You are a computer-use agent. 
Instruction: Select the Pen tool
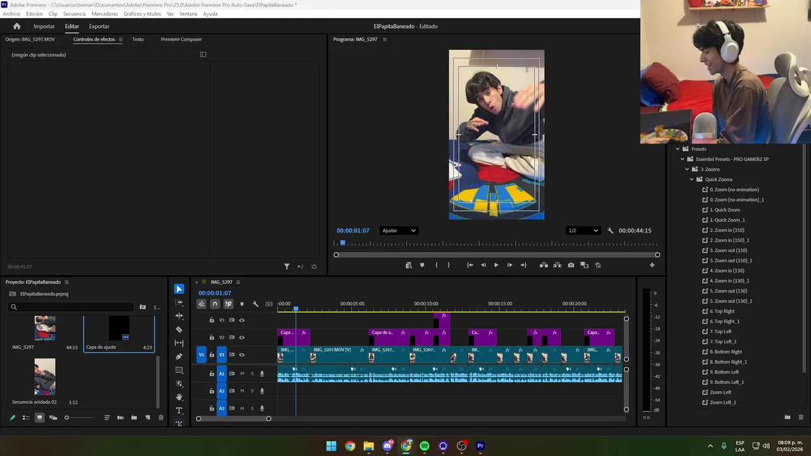point(179,357)
